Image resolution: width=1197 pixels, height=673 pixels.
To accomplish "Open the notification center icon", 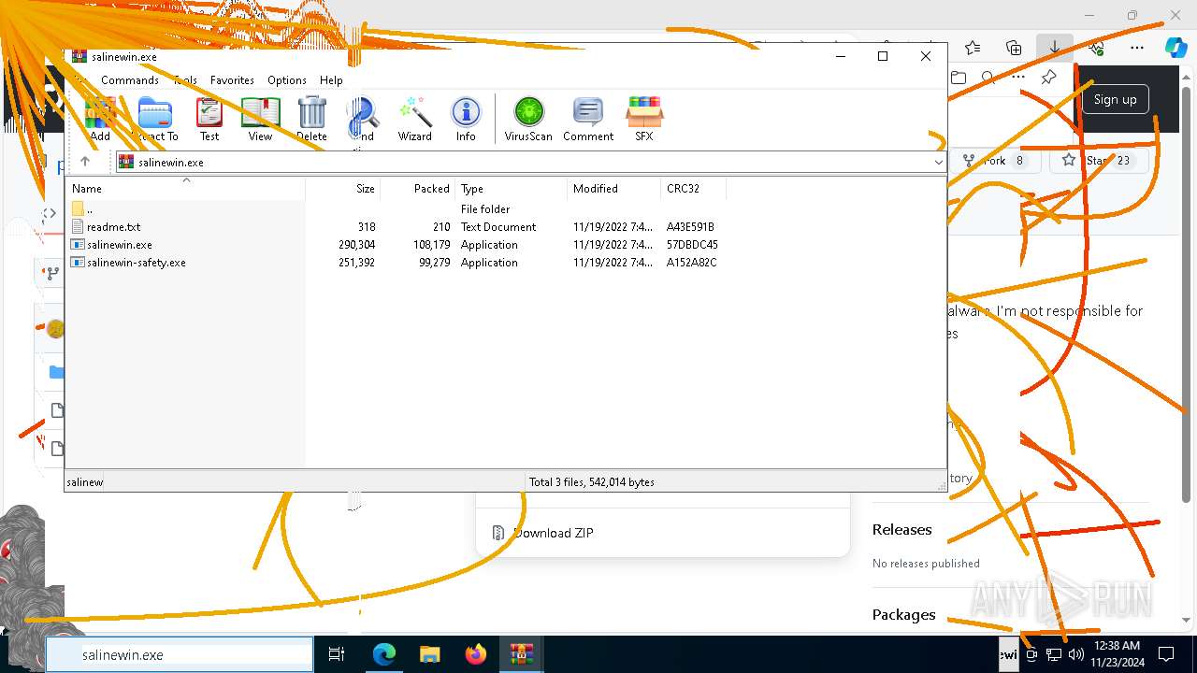I will tap(1166, 654).
